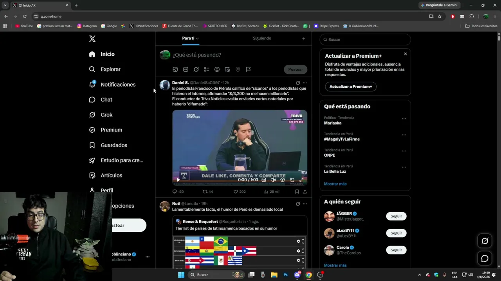Follow aLexBY11 with the Seguir button
The image size is (501, 281).
(396, 233)
